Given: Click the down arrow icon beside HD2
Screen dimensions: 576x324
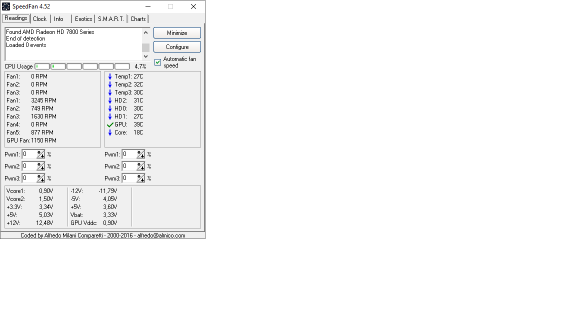Looking at the screenshot, I should pyautogui.click(x=110, y=100).
